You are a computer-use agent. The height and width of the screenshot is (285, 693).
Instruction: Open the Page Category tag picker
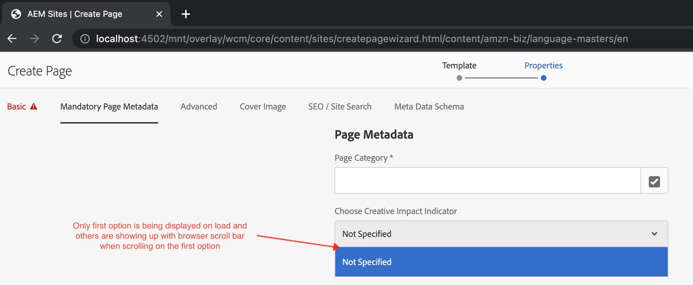654,181
